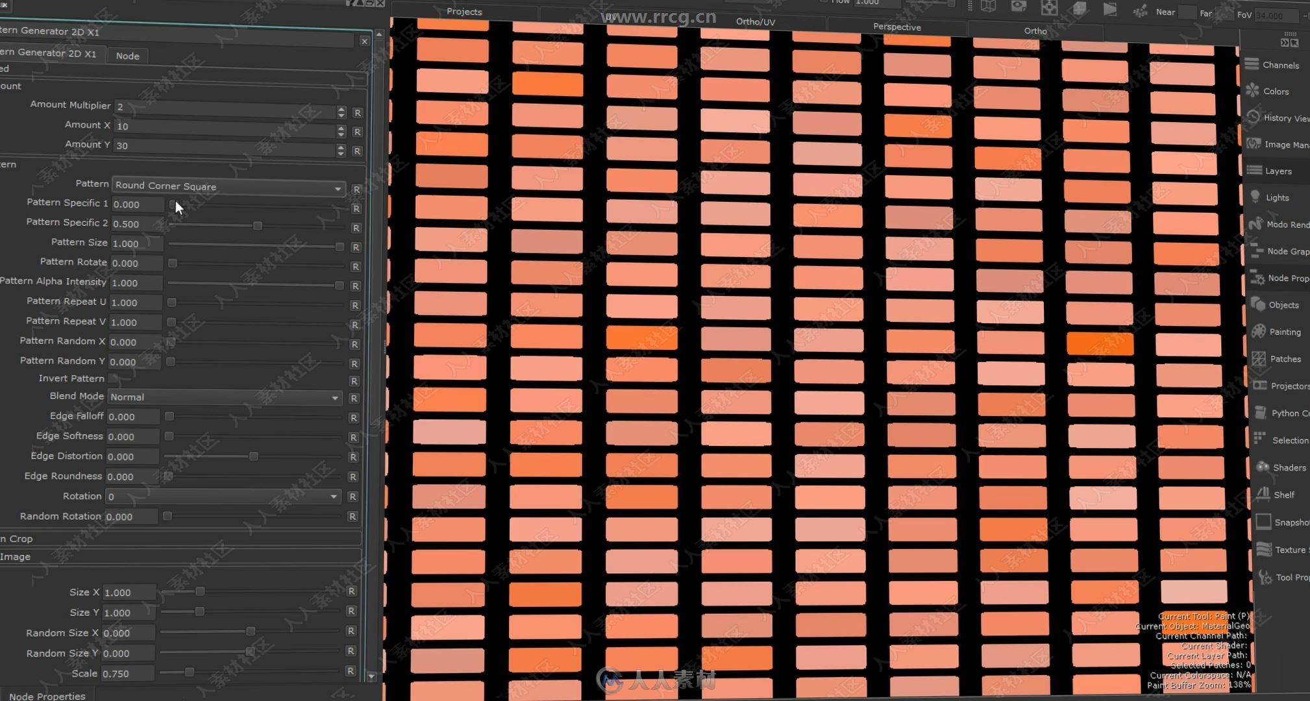Click the eye camera icon in top toolbar
Image resolution: width=1310 pixels, height=701 pixels.
tap(1019, 7)
